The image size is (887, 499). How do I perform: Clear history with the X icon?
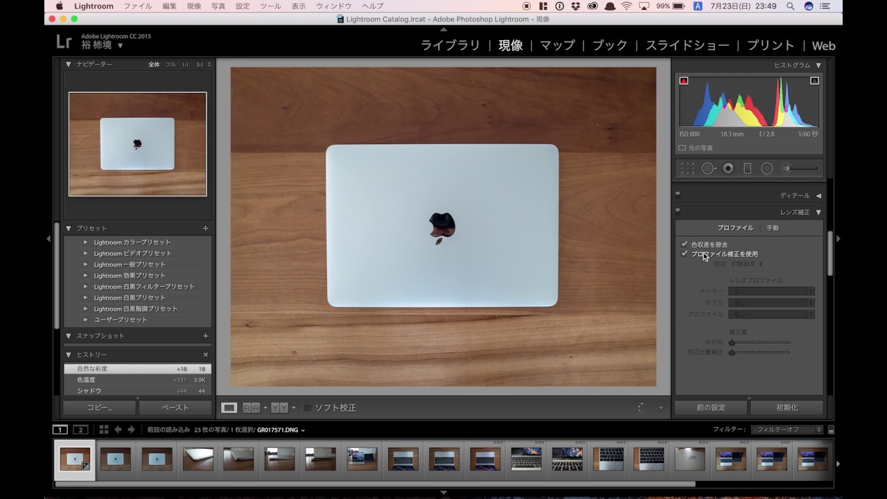point(205,355)
